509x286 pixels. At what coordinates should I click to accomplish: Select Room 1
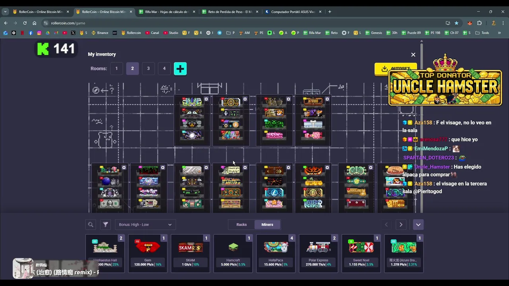117,68
